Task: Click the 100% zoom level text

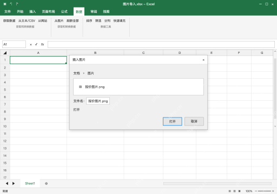Action: tap(249, 191)
